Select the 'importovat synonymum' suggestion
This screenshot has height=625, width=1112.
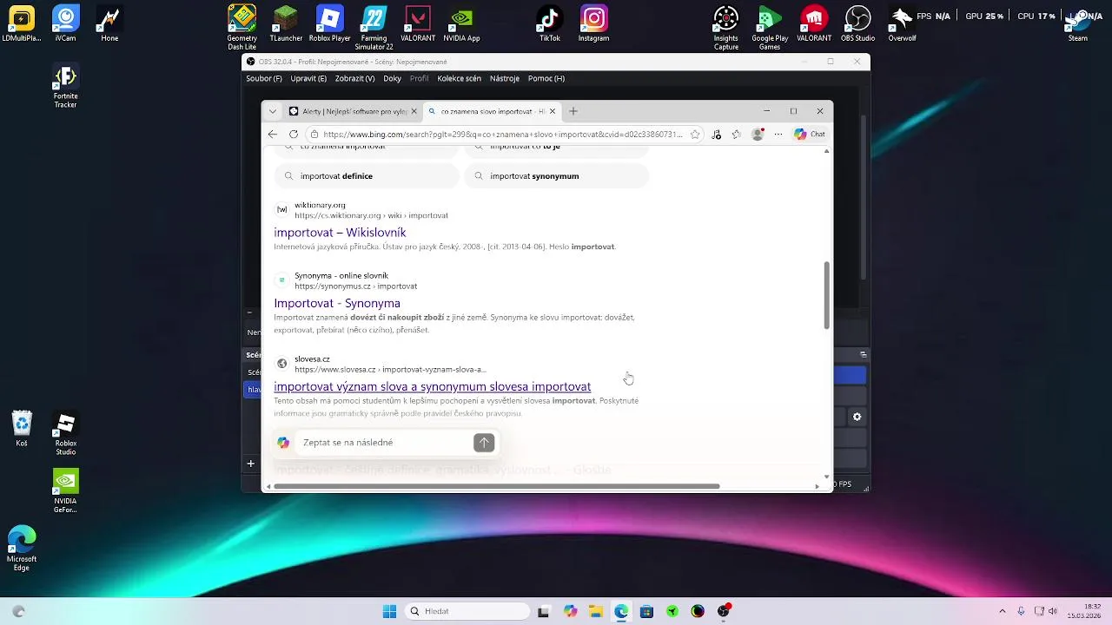[556, 176]
